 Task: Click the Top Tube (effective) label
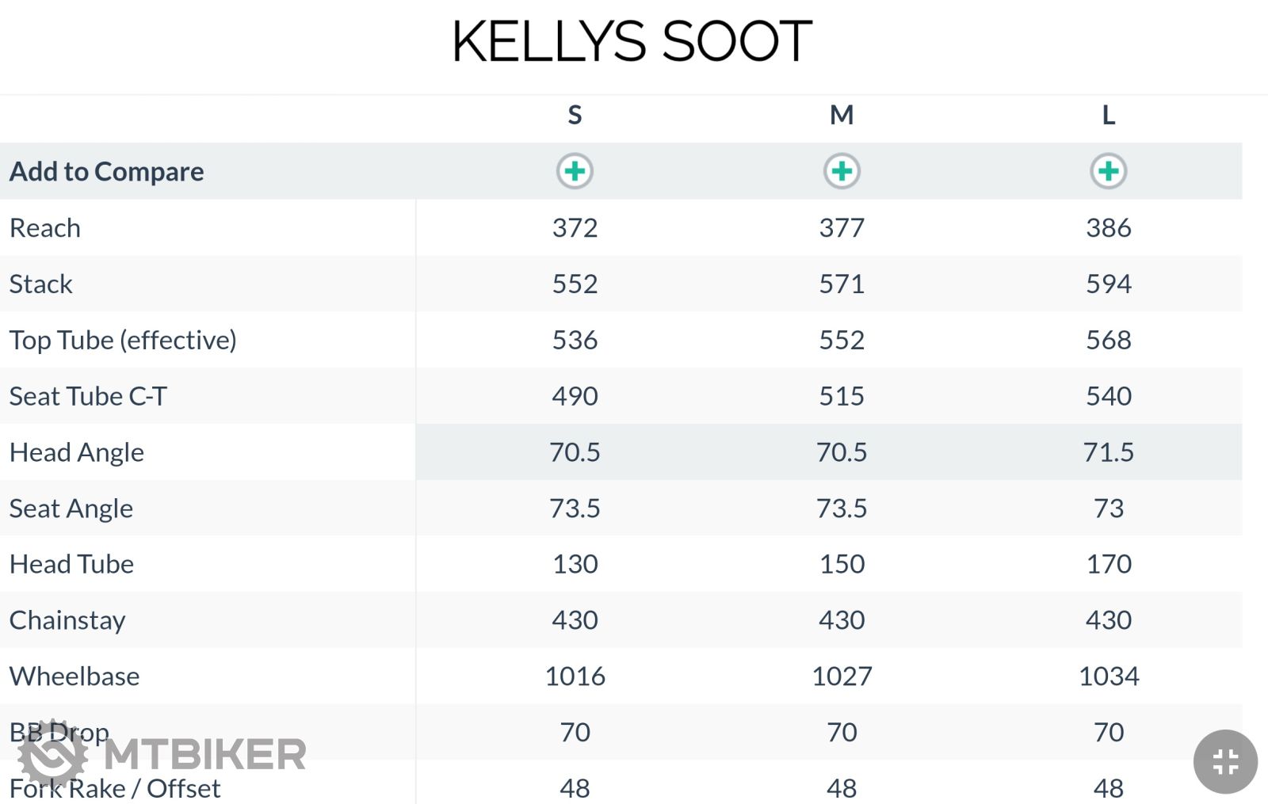(x=123, y=341)
